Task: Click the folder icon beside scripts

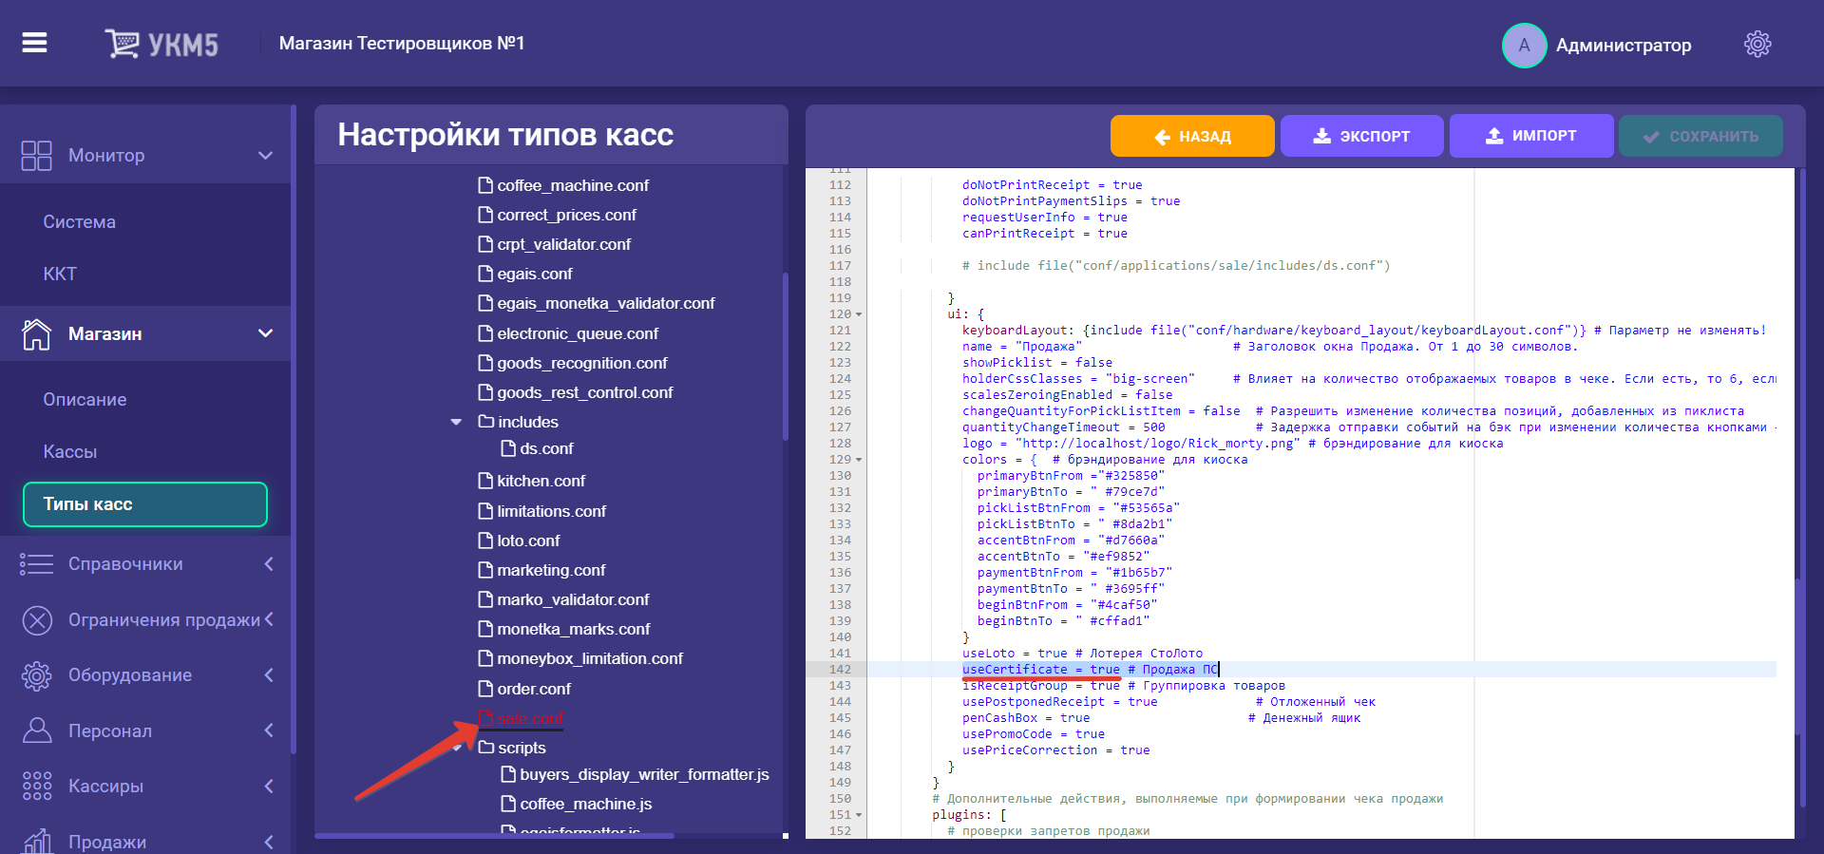Action: (x=486, y=747)
